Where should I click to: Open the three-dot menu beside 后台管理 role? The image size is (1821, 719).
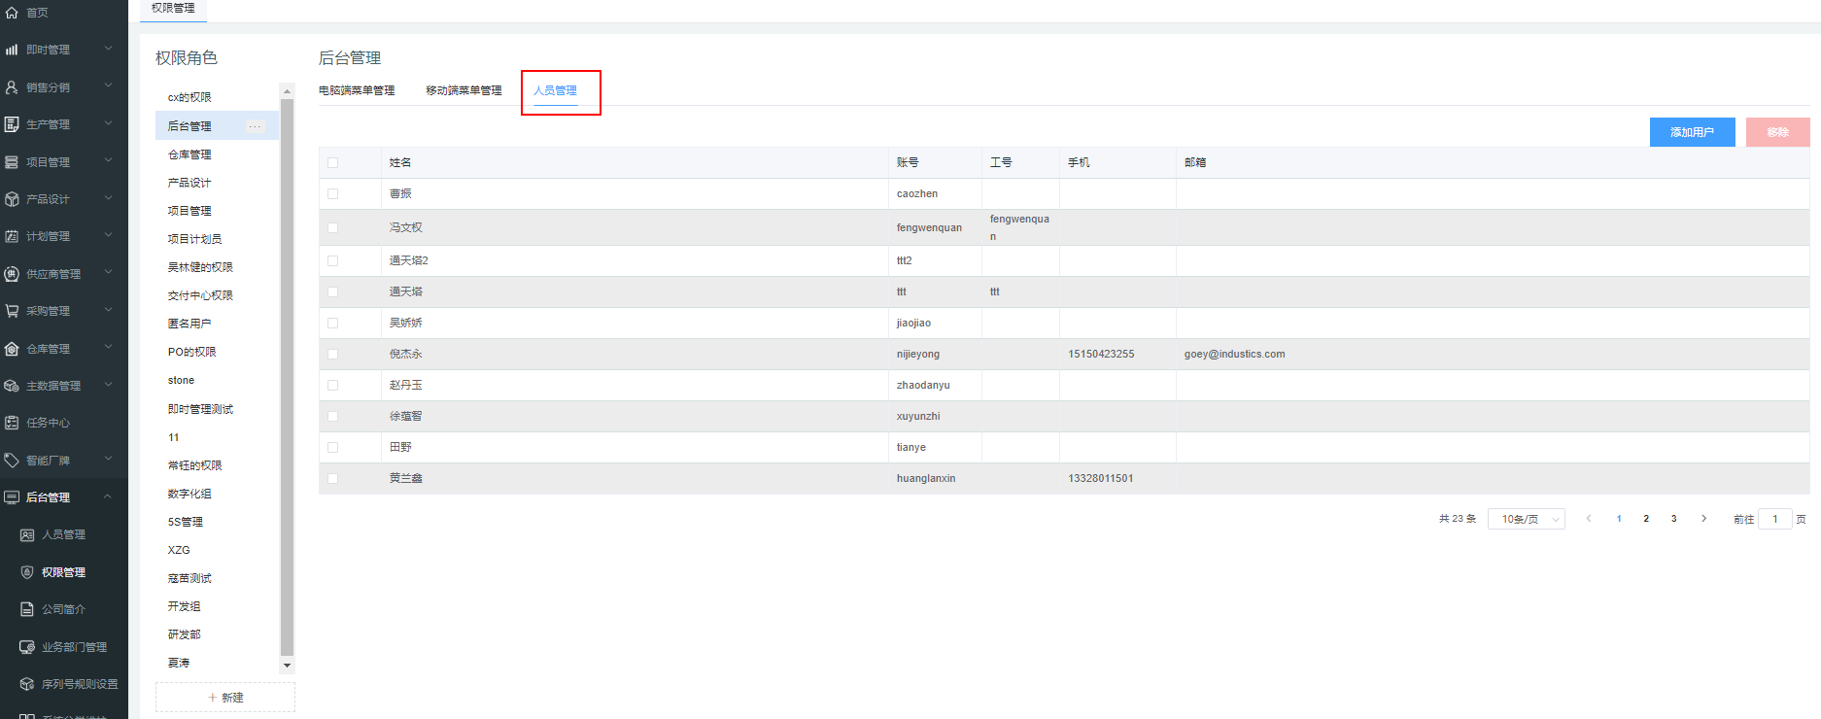coord(255,126)
